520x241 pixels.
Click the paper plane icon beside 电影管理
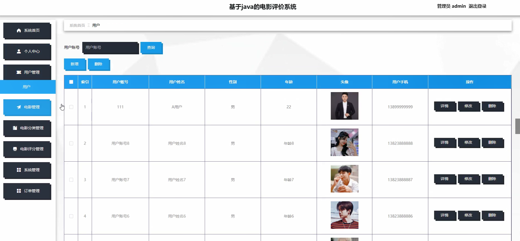(x=19, y=107)
